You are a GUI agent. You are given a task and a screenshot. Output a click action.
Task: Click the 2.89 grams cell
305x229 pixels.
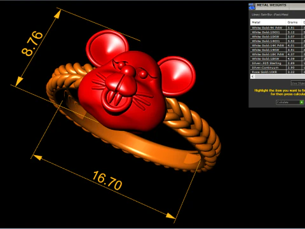[294, 63]
